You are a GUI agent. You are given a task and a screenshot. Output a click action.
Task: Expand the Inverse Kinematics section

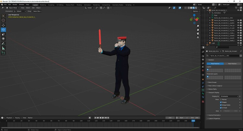[214, 115]
